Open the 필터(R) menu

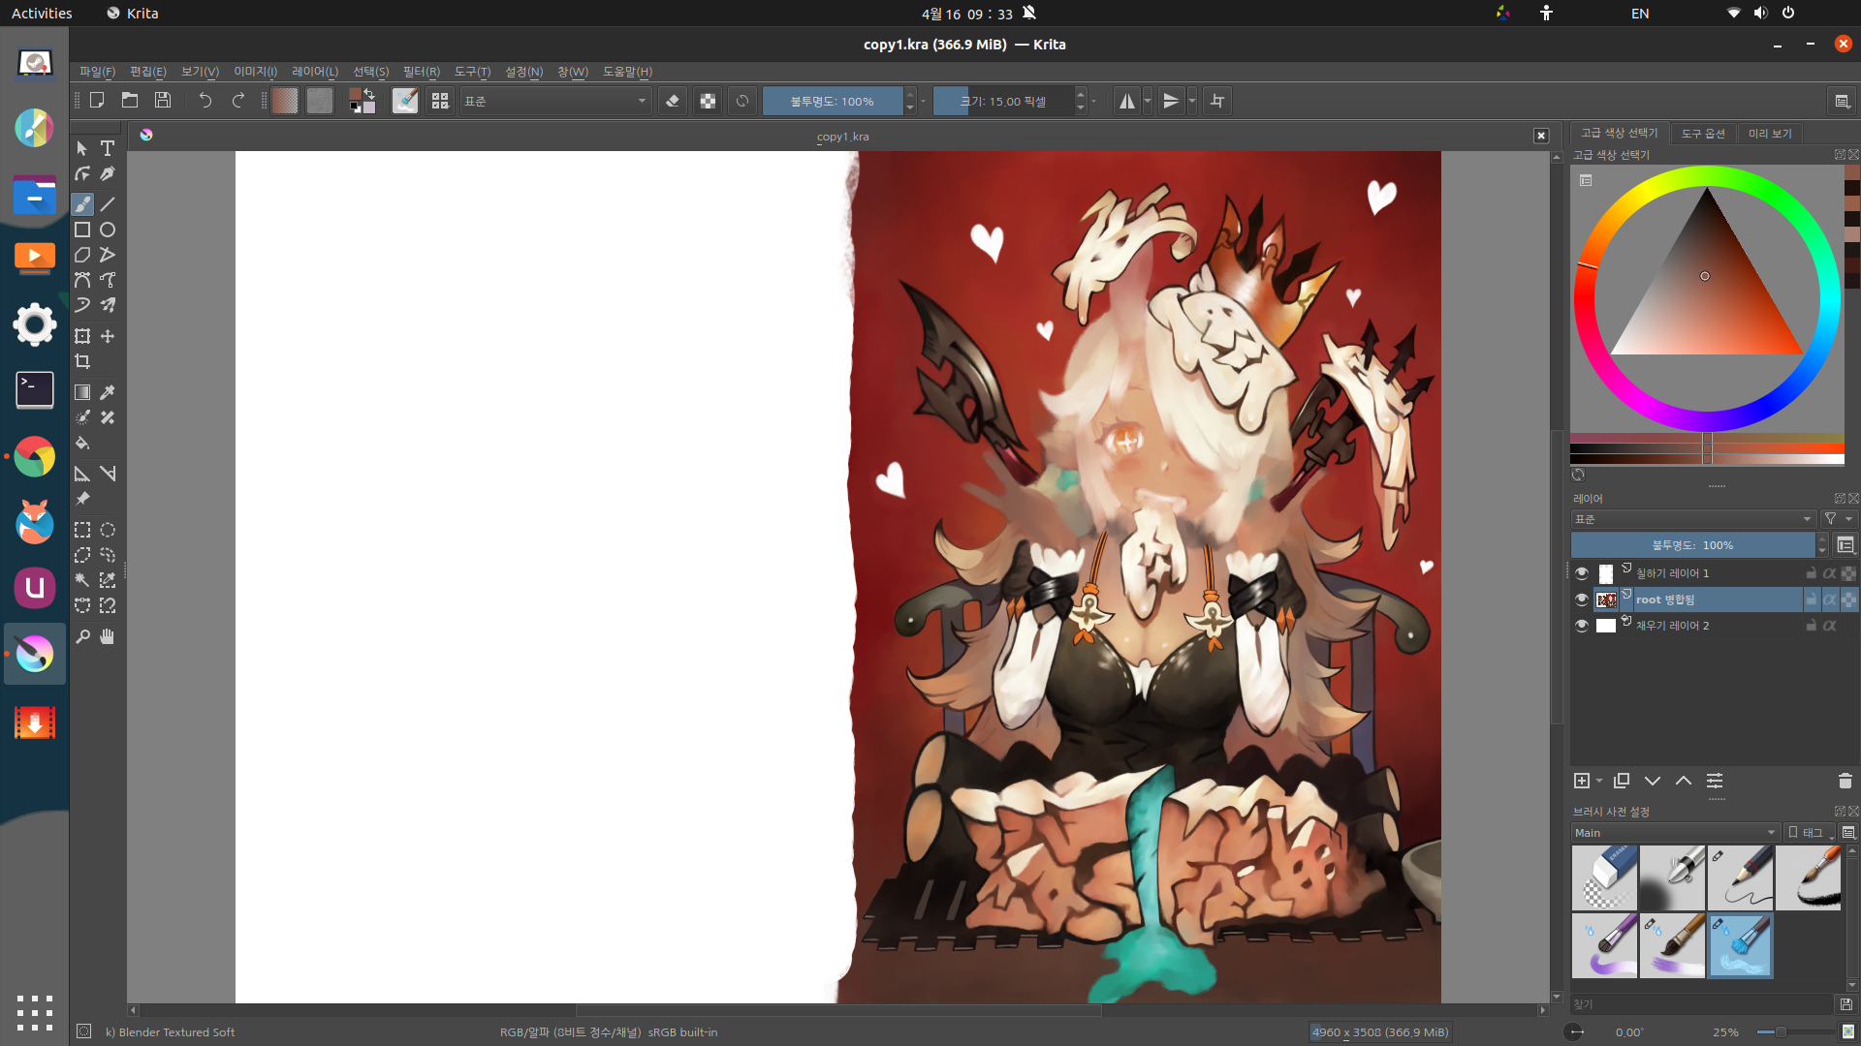[x=421, y=72]
